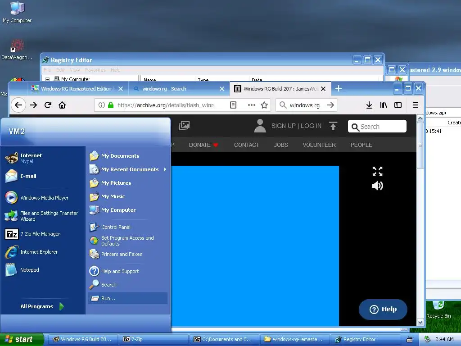
Task: Click the archive.org images media icon
Action: coord(184,126)
